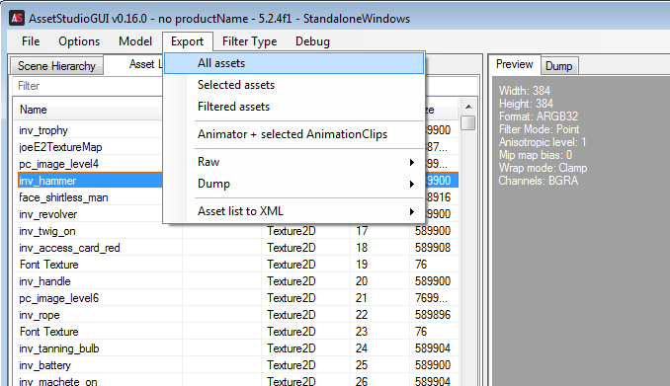The height and width of the screenshot is (386, 670).
Task: Select the inv_access_card_red row
Action: (235, 248)
